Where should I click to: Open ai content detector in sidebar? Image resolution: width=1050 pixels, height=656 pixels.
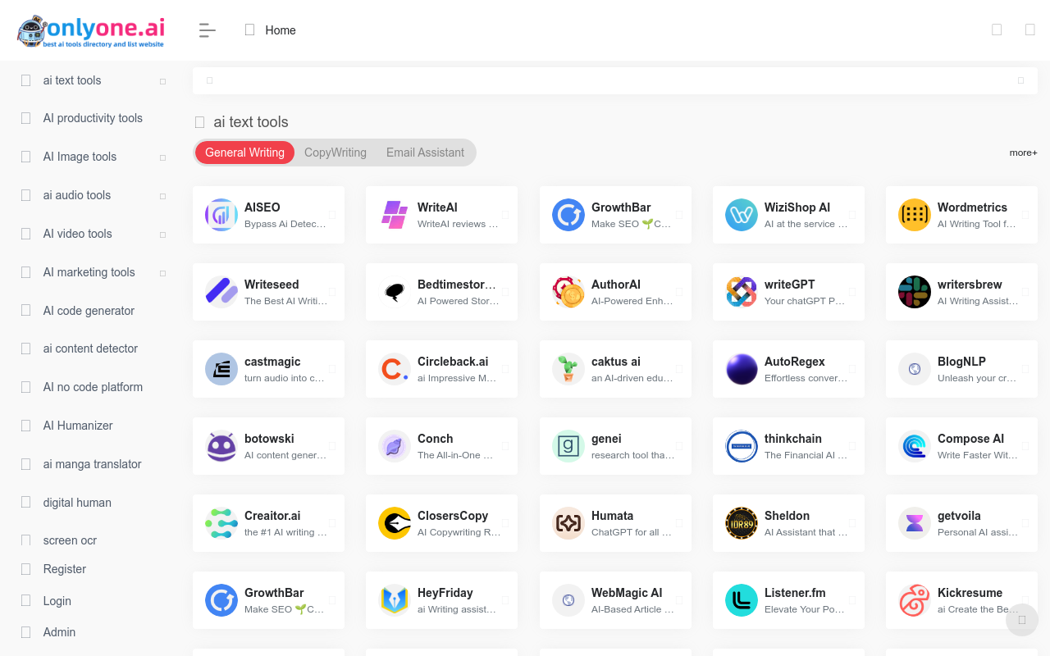click(x=90, y=348)
